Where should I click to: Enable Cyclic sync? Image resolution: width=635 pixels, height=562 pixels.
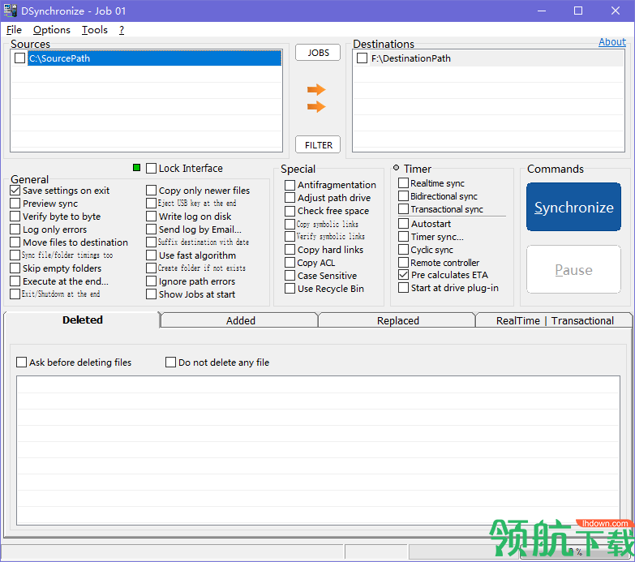coord(403,250)
